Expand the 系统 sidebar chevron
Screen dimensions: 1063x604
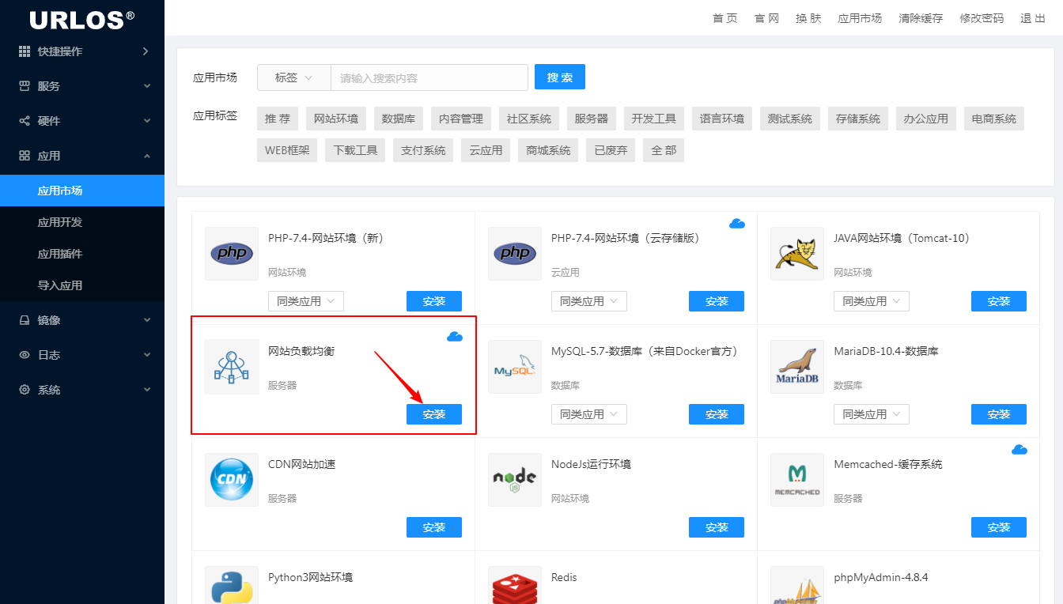coord(146,390)
